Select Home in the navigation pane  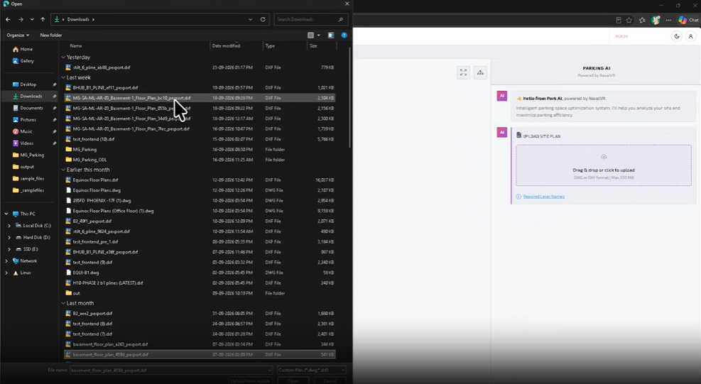pyautogui.click(x=26, y=49)
